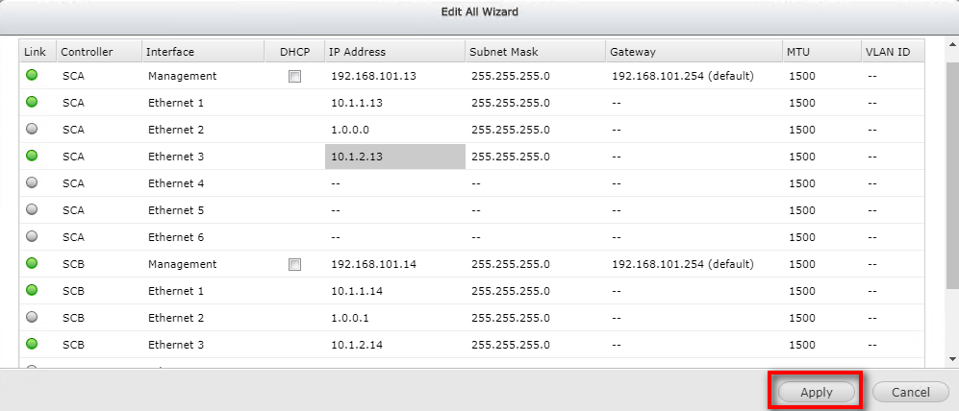Image resolution: width=959 pixels, height=411 pixels.
Task: Click the scrollbar down arrow
Action: [x=951, y=359]
